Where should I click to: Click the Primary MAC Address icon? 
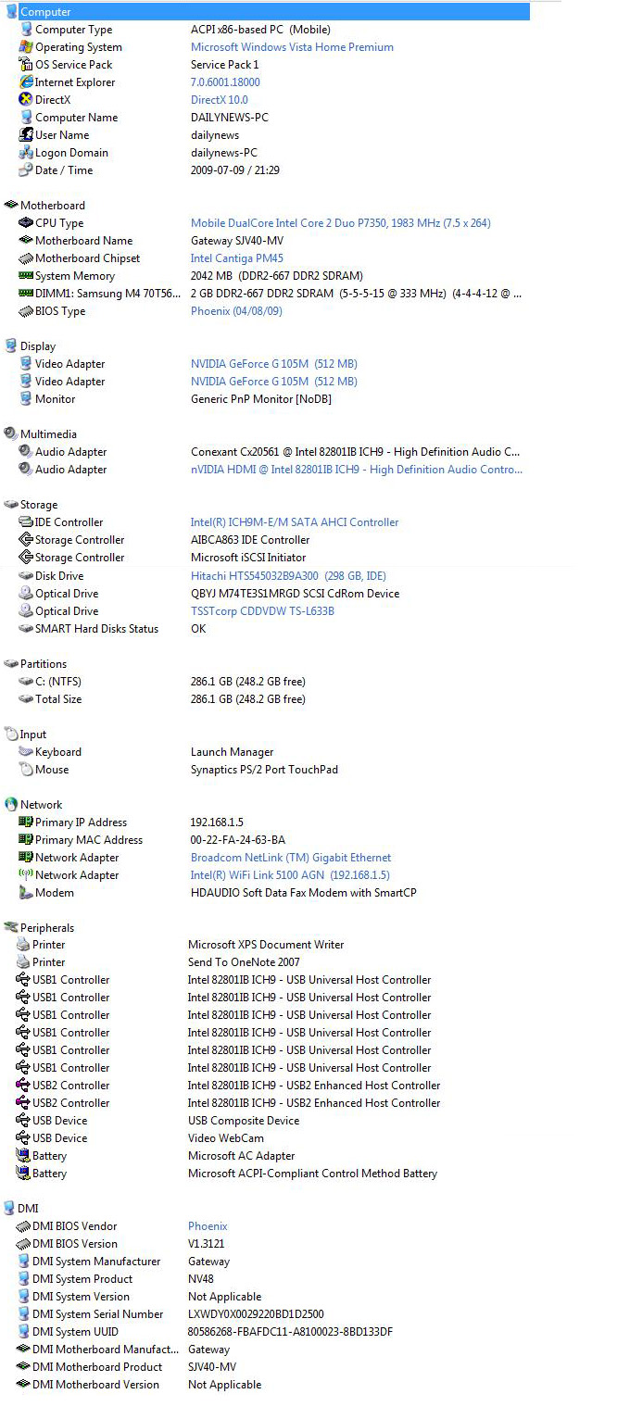26,840
